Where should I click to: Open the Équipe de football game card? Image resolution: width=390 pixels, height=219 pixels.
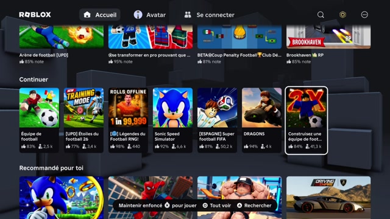(39, 120)
